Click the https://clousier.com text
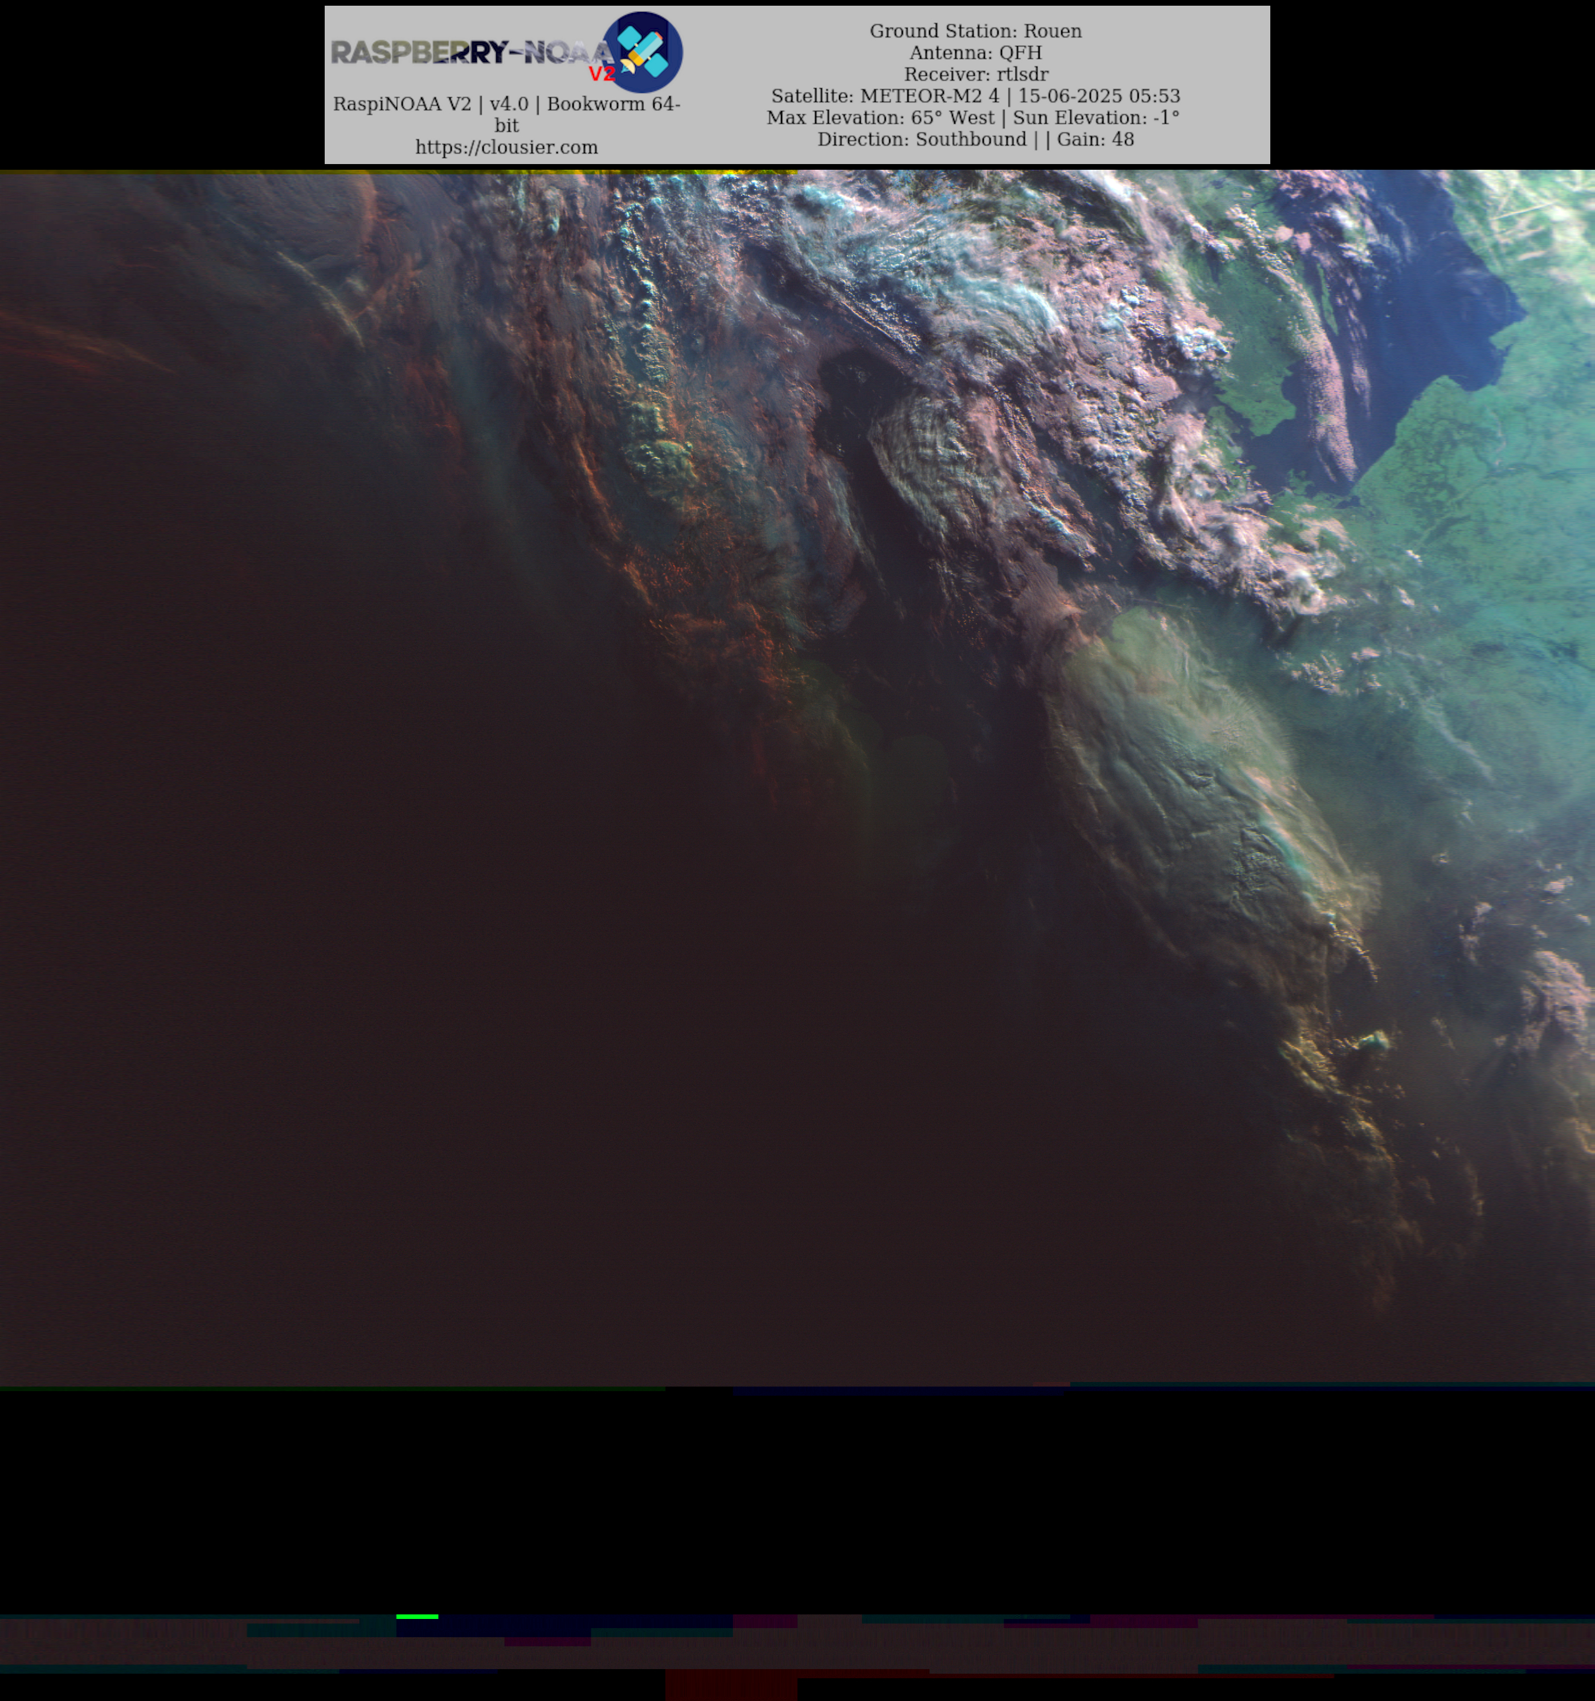Screen dimensions: 1595x1701 point(506,147)
